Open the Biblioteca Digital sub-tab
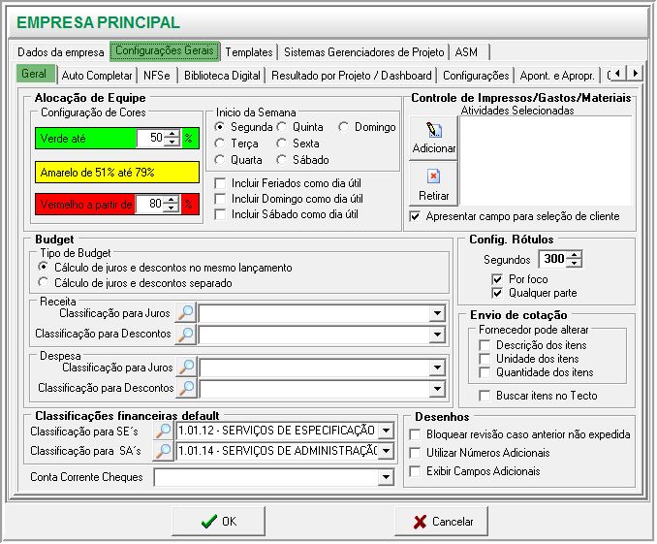Image resolution: width=657 pixels, height=544 pixels. (x=222, y=76)
